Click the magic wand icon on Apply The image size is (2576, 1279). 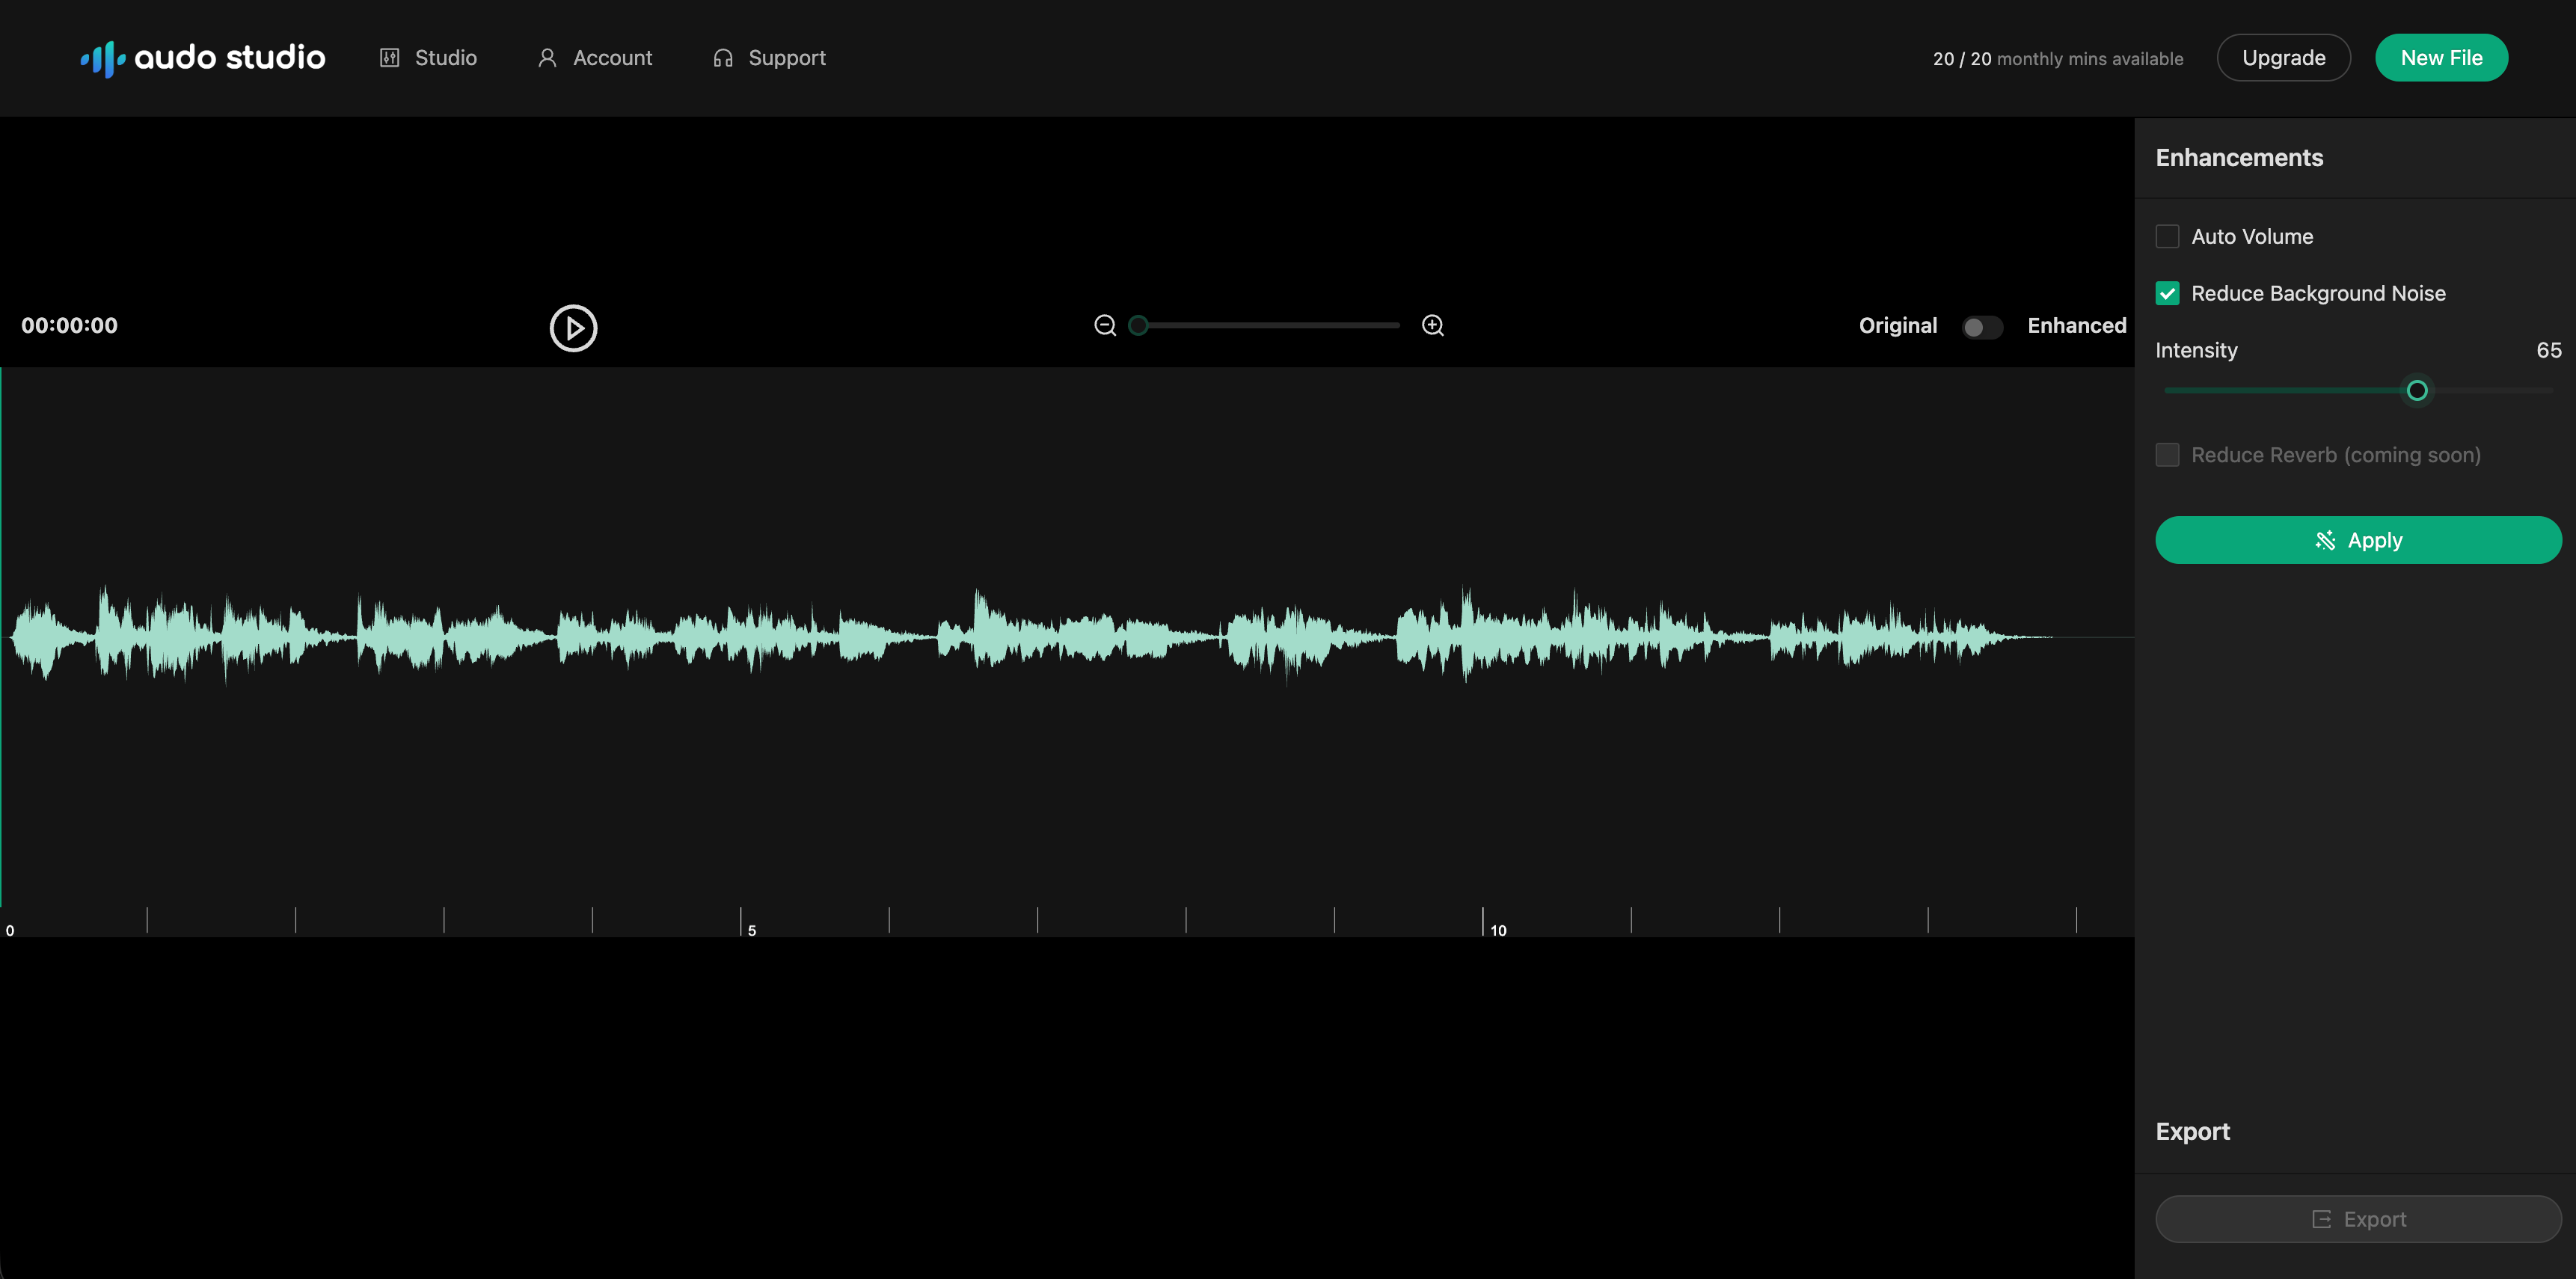tap(2325, 540)
